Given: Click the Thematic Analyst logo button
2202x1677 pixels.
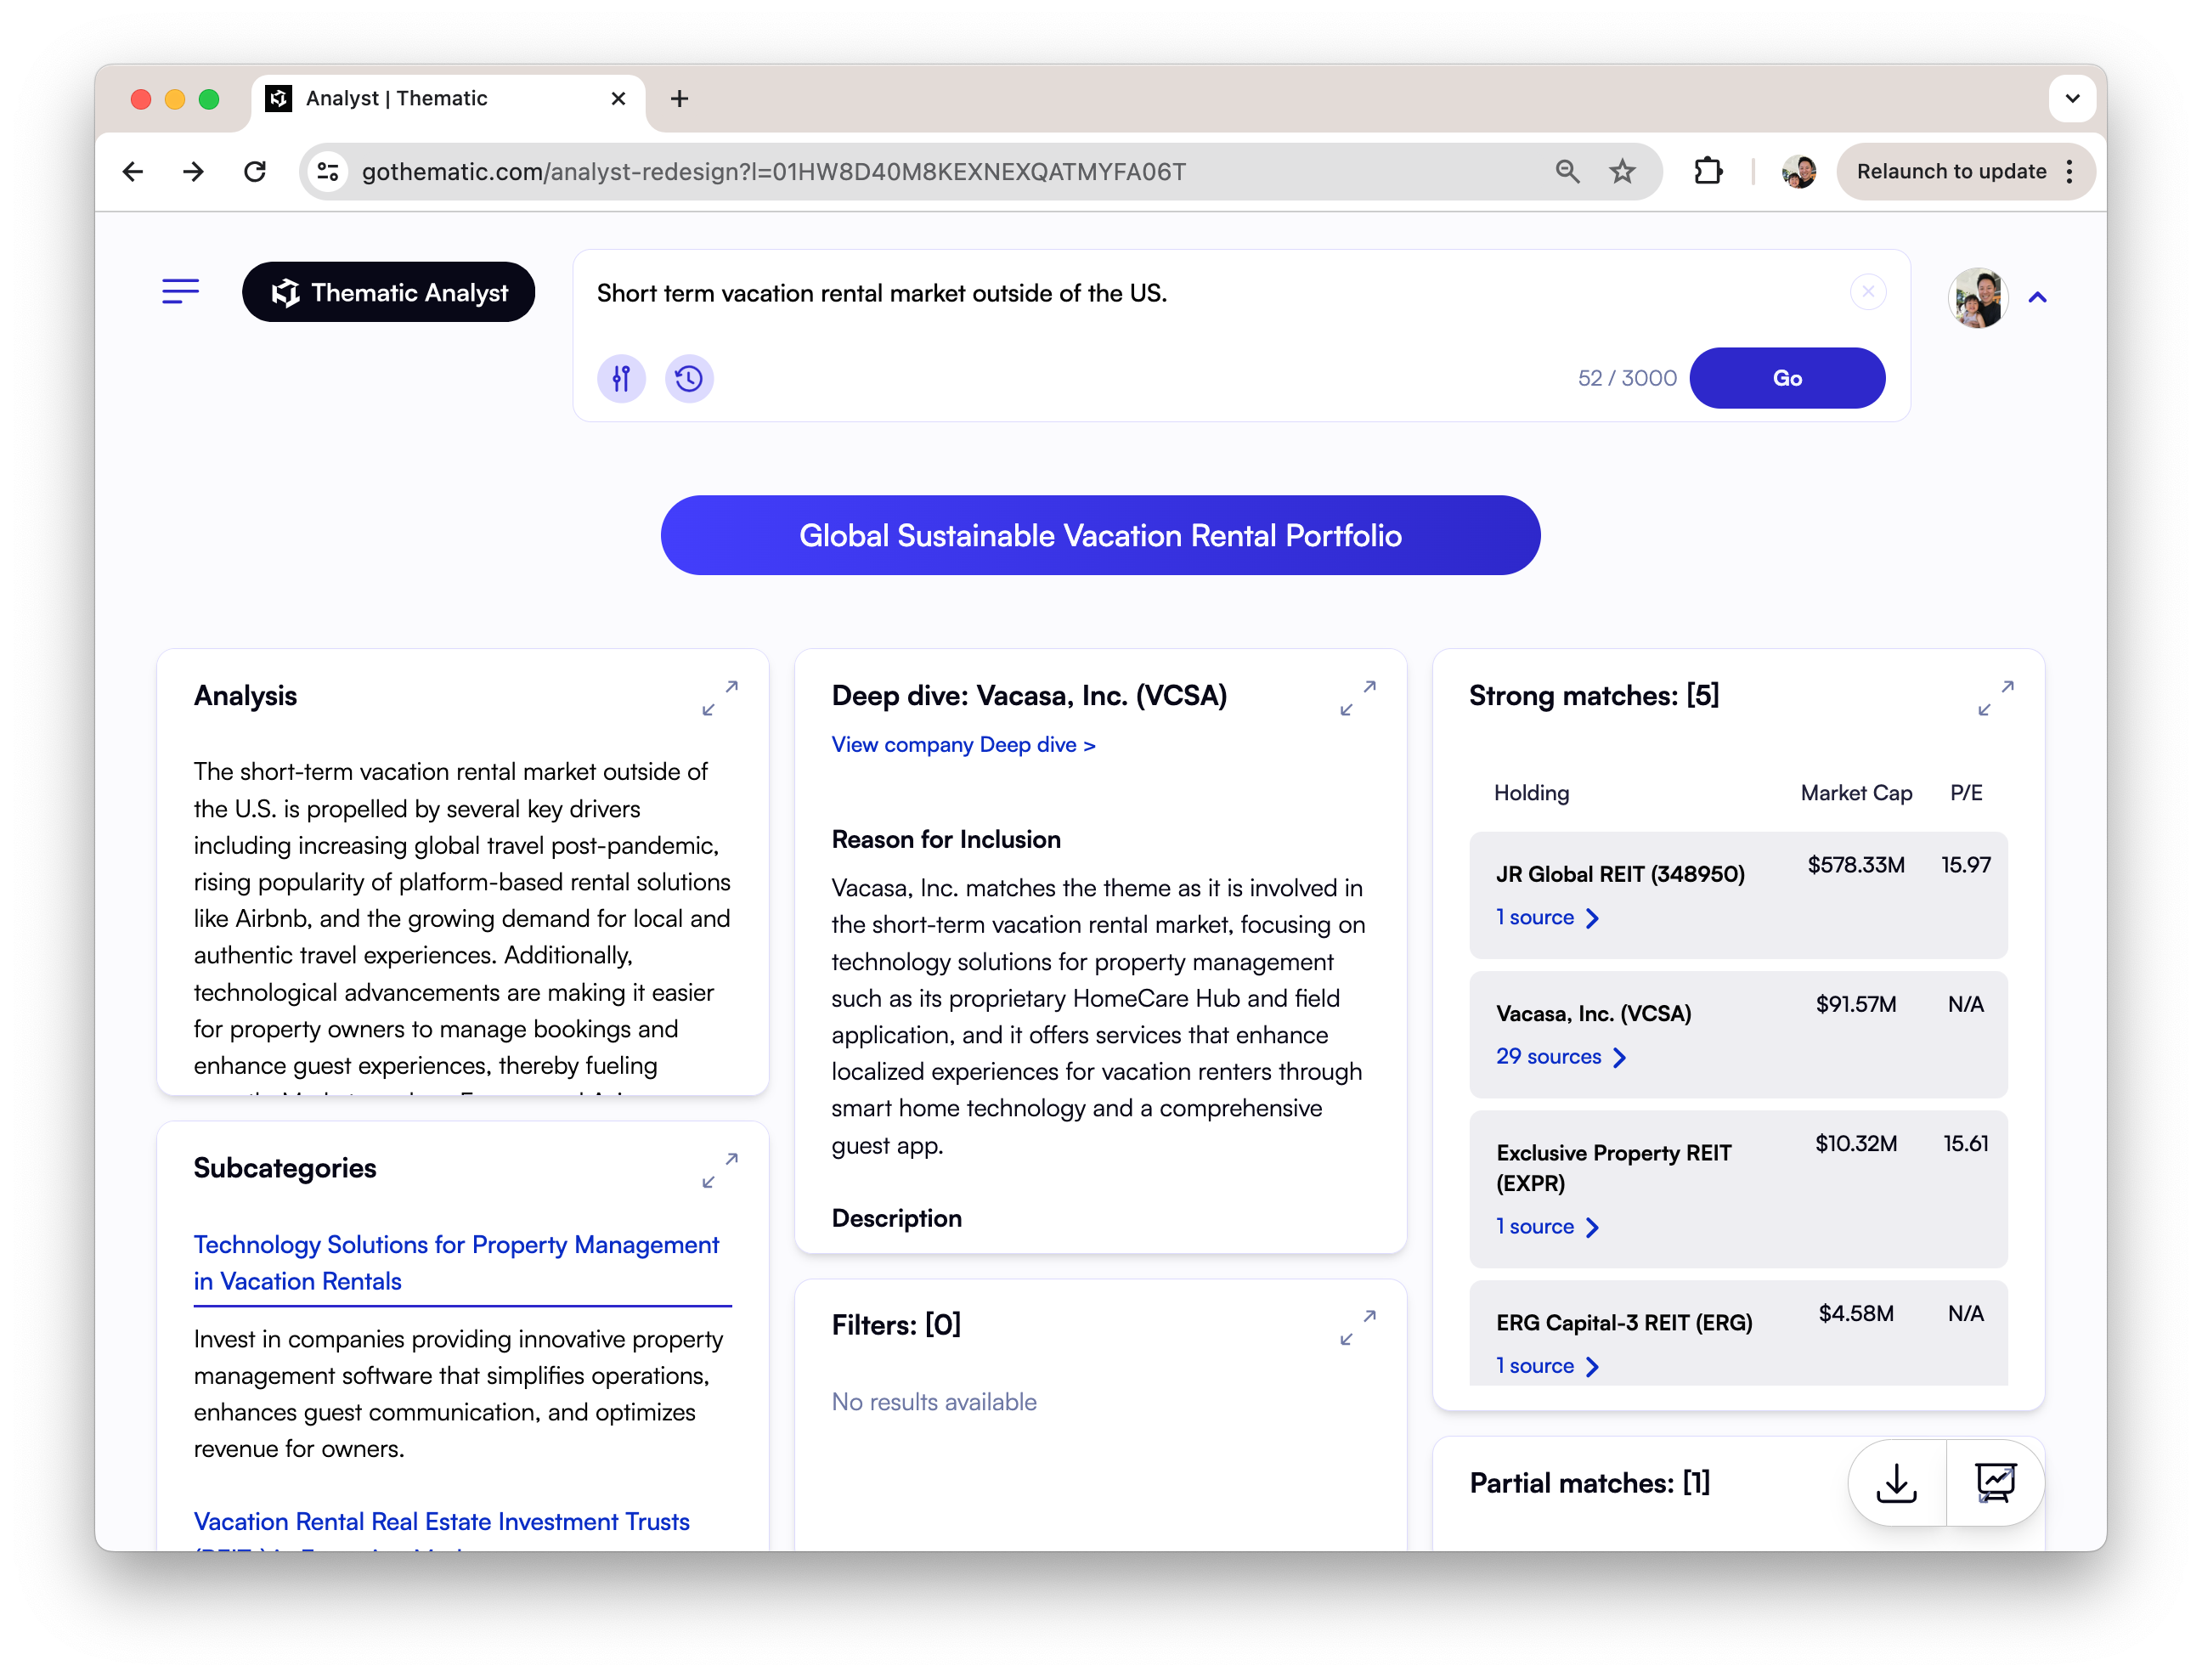Looking at the screenshot, I should coord(388,292).
